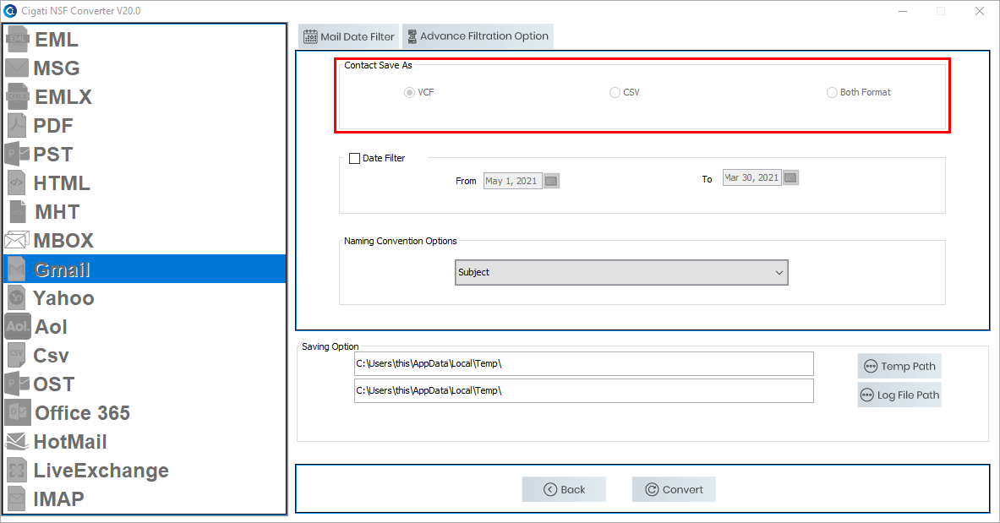Viewport: 1000px width, 523px height.
Task: Choose the Office 365 icon
Action: 17,412
